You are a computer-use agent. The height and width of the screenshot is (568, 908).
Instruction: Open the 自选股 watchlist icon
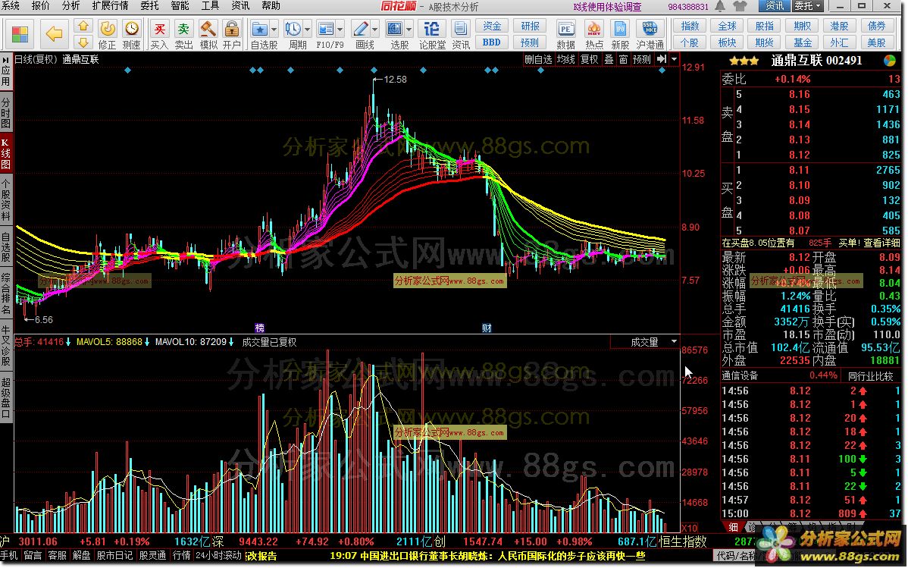260,29
